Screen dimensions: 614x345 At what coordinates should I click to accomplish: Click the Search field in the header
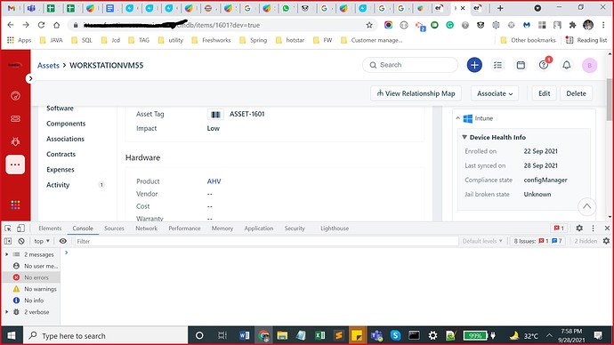(410, 65)
